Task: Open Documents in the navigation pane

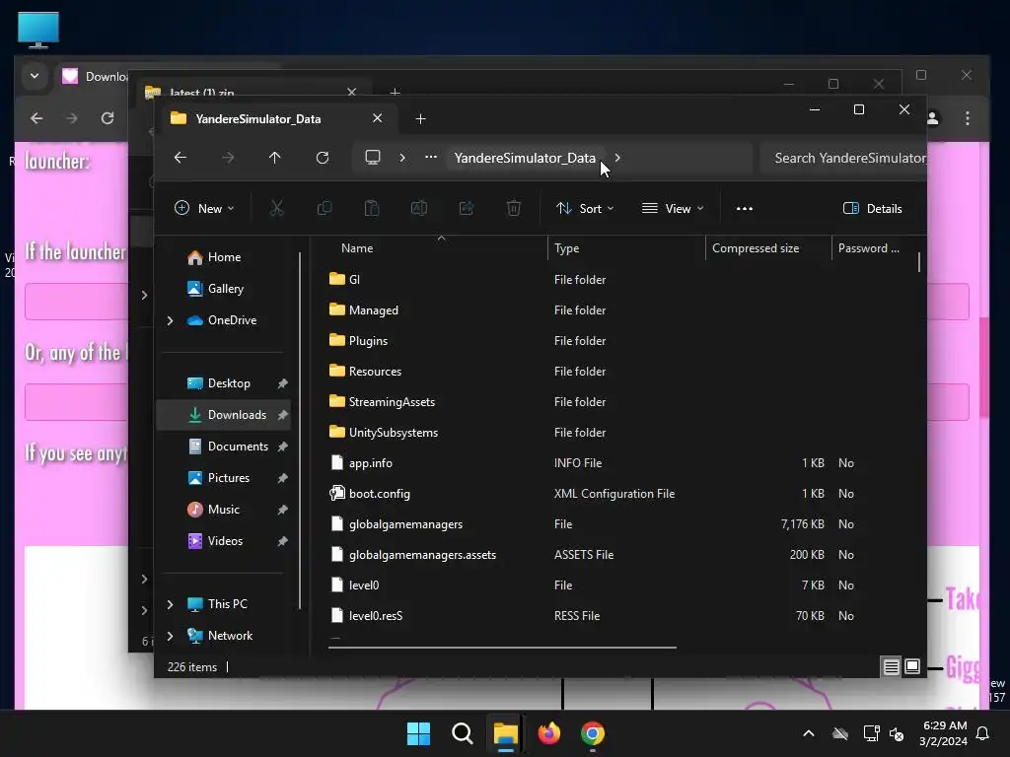Action: pos(238,447)
